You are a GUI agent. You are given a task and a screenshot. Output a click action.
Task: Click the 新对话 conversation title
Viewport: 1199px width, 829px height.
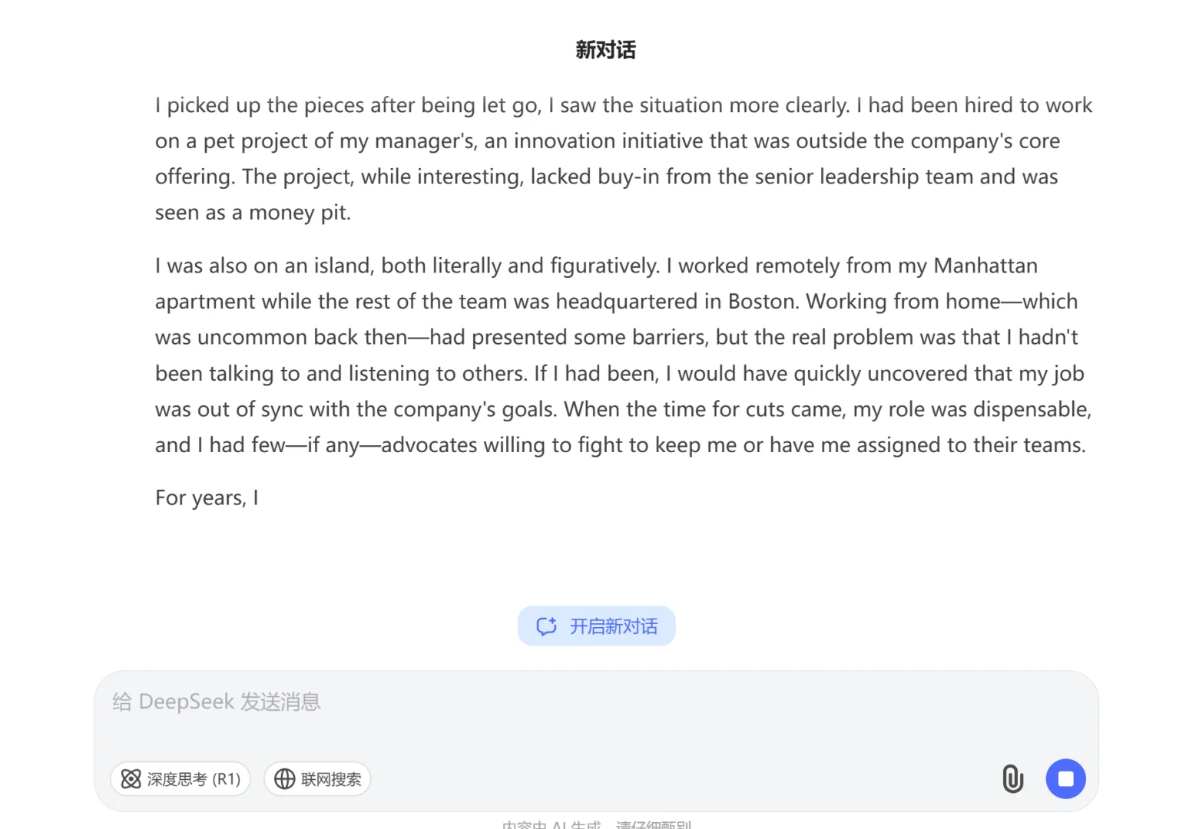click(x=606, y=50)
